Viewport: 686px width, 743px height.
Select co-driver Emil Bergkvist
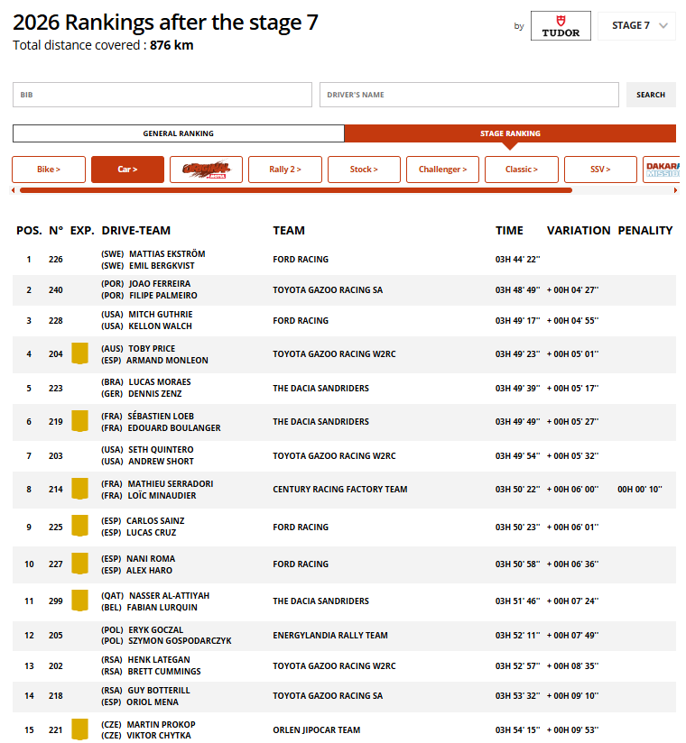tap(162, 266)
